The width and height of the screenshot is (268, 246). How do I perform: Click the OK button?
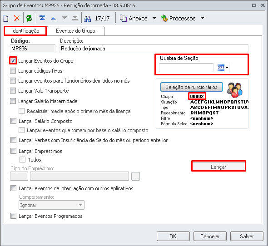(x=173, y=236)
